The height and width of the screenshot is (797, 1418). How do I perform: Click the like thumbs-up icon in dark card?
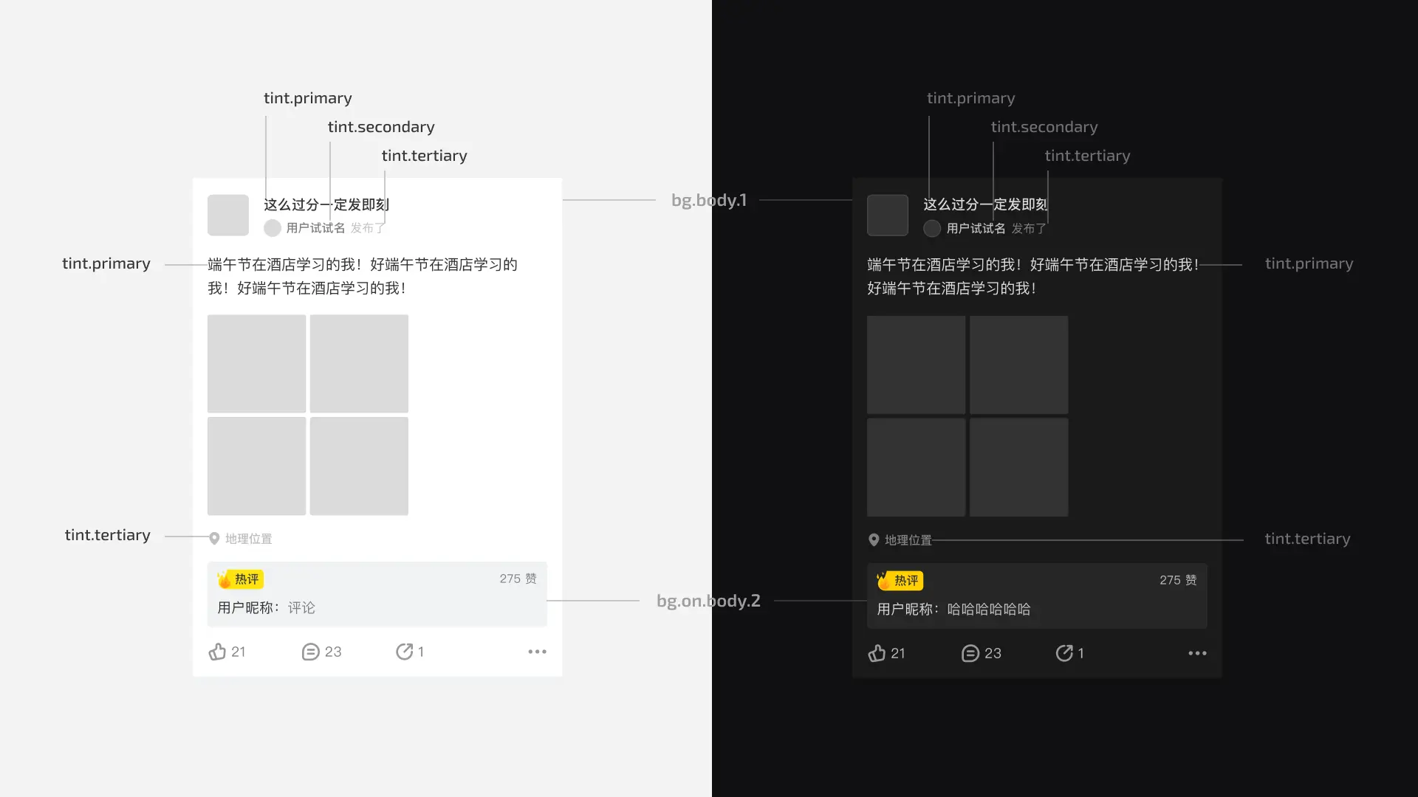click(x=877, y=653)
